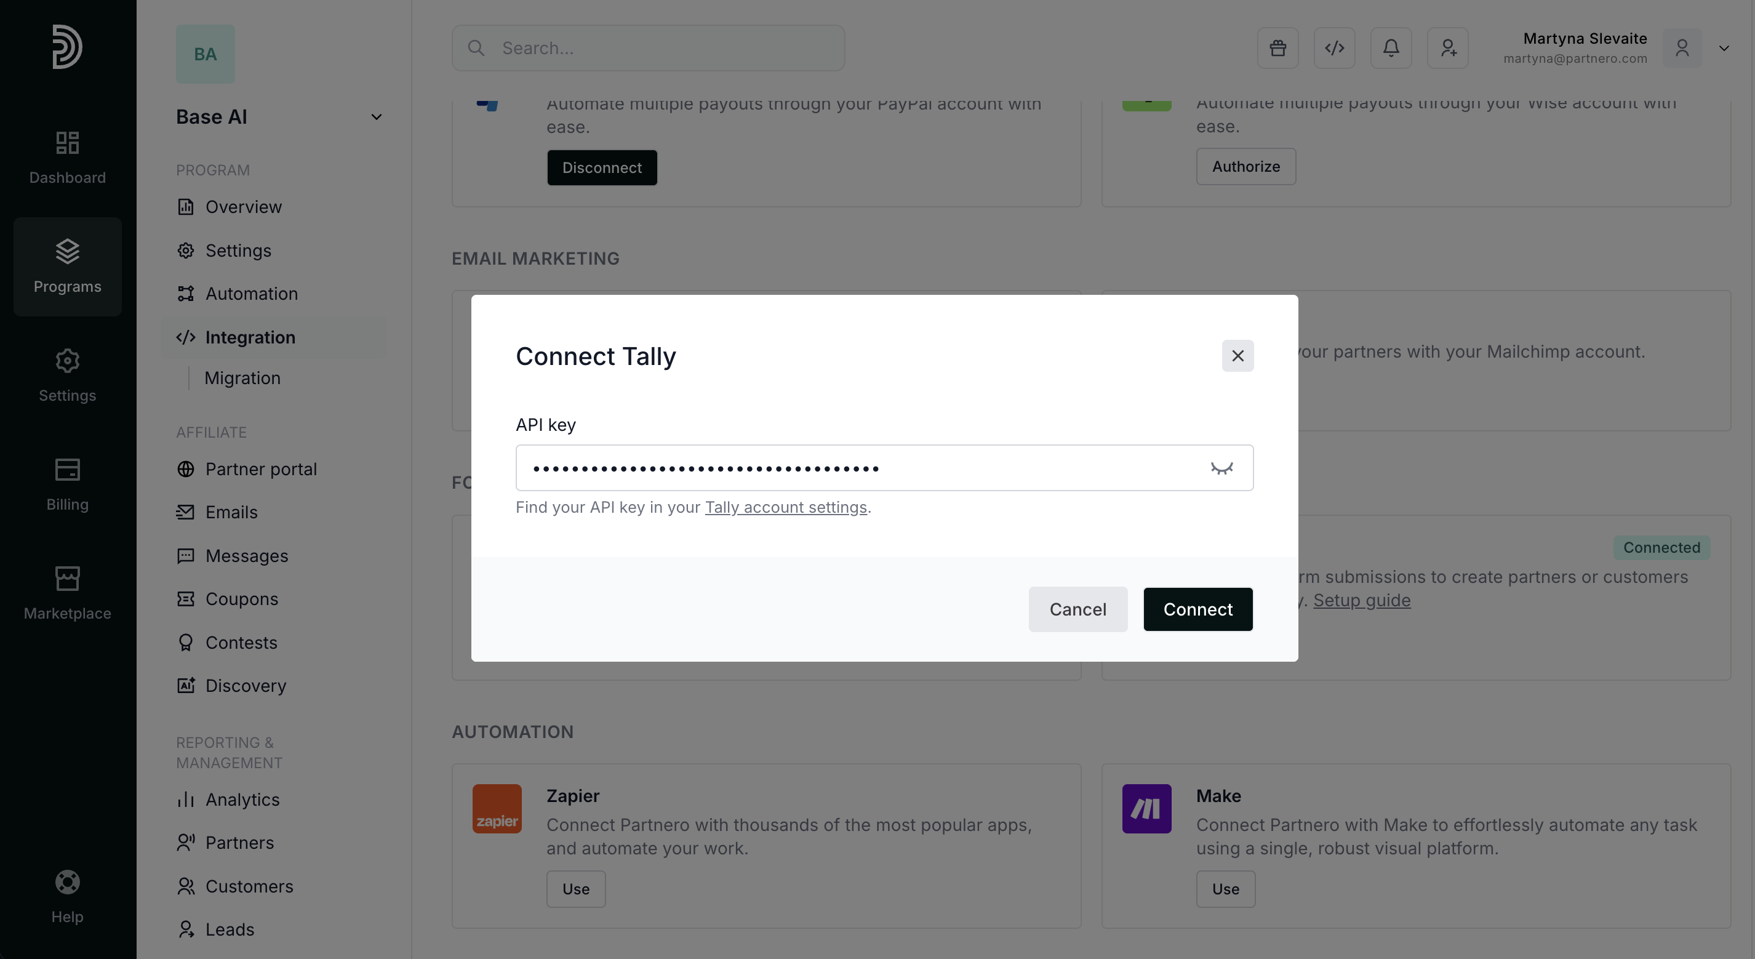The image size is (1755, 959).
Task: Open the Tally account settings link
Action: 786,507
